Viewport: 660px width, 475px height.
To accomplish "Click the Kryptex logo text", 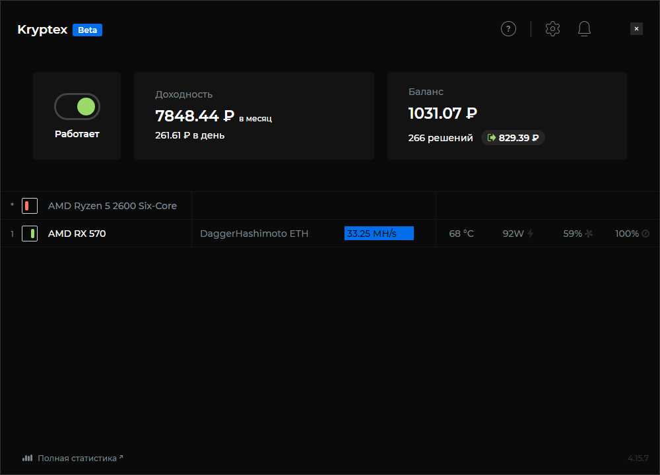I will pyautogui.click(x=42, y=30).
